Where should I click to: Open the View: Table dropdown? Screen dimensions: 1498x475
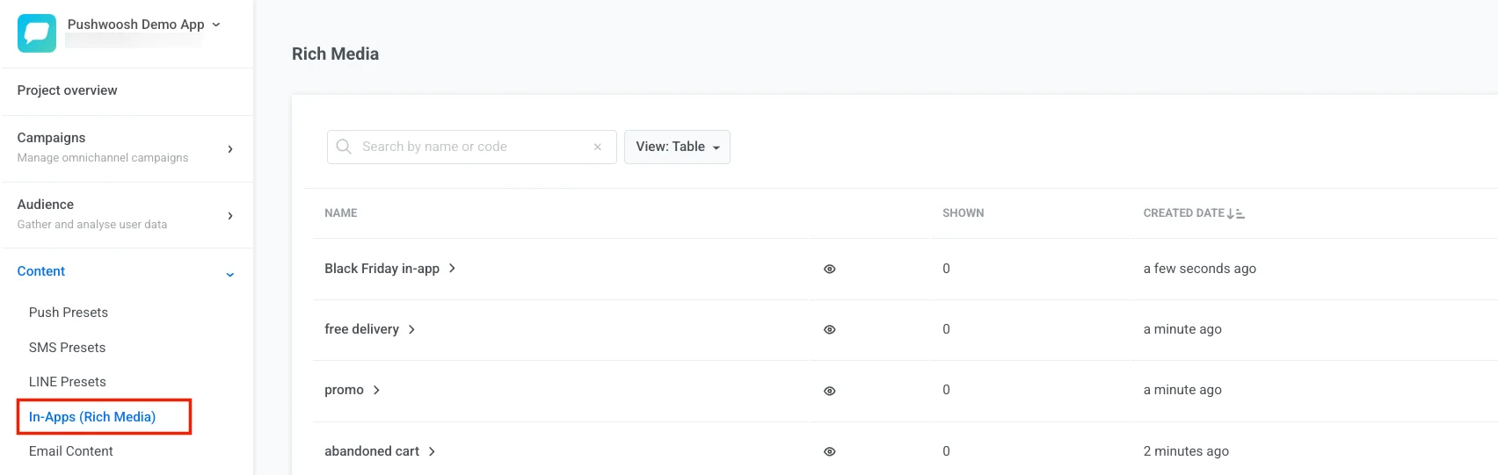pyautogui.click(x=677, y=147)
